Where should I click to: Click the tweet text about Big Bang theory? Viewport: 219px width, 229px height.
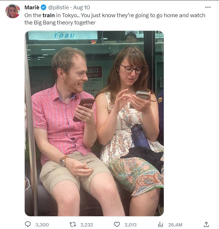115,19
